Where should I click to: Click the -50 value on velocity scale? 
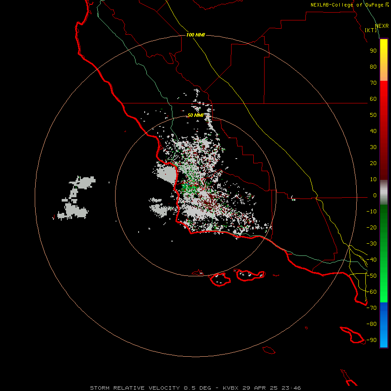371,276
